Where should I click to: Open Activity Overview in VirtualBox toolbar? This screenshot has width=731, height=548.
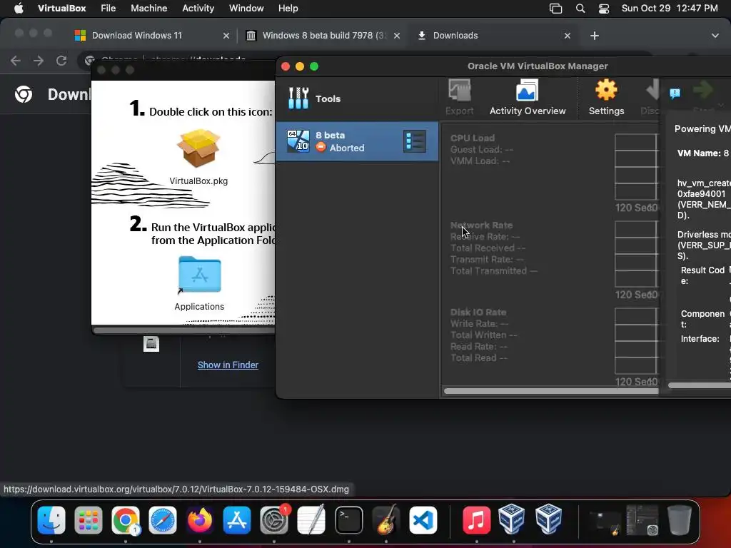pyautogui.click(x=528, y=97)
